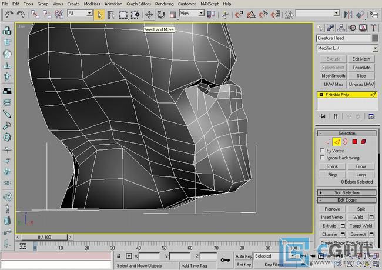
Task: Click the MeshSmooth modifier button
Action: (x=333, y=76)
